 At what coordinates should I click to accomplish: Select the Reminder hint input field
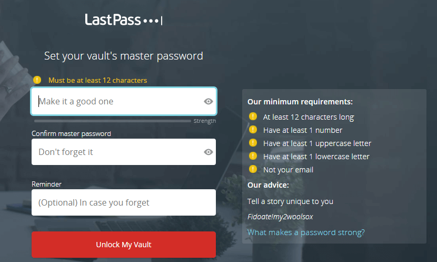pos(124,202)
